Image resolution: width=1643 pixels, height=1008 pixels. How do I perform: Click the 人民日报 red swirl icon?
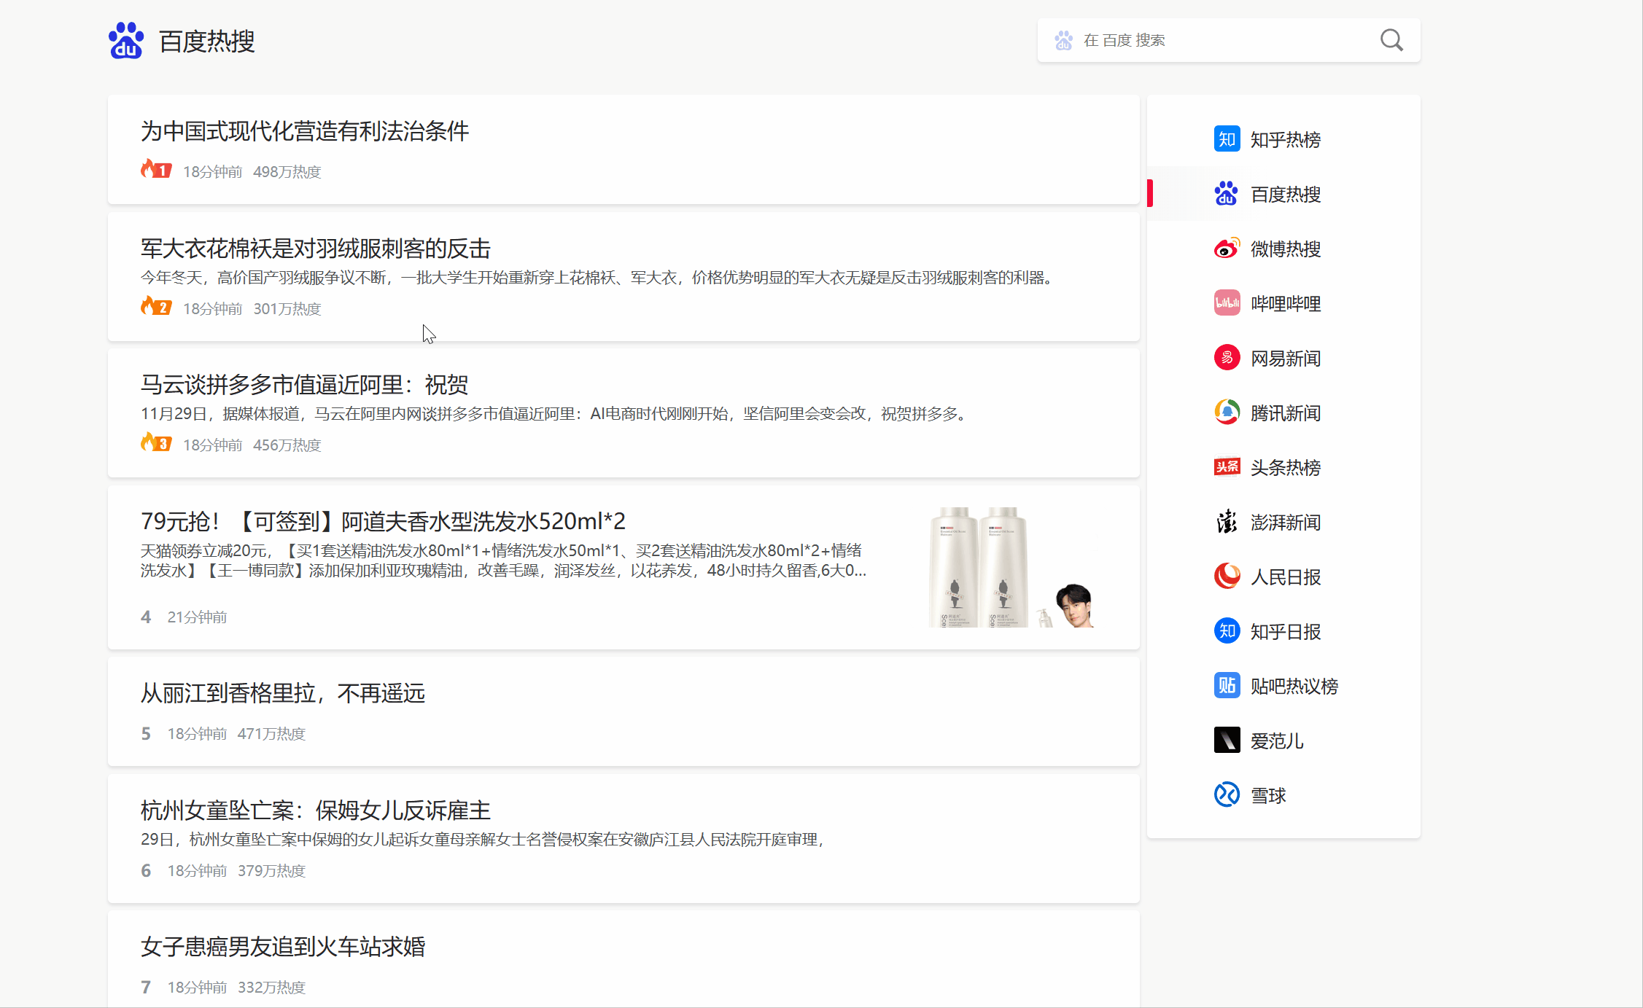pos(1227,576)
